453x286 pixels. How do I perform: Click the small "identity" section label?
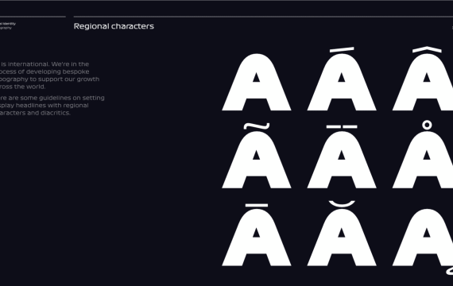[8, 24]
